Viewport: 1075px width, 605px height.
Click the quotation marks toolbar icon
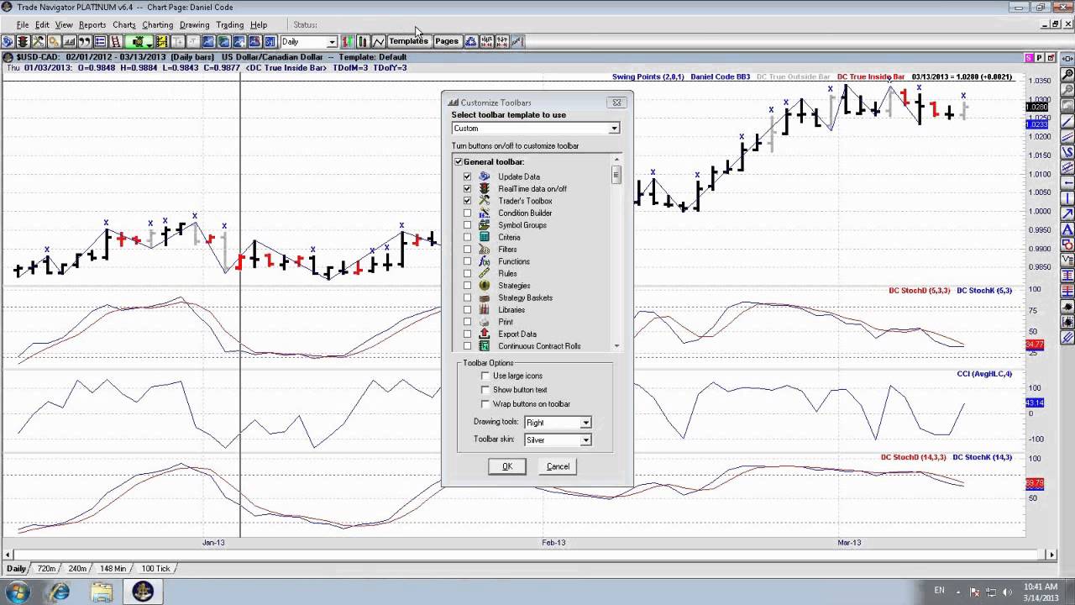tap(85, 41)
